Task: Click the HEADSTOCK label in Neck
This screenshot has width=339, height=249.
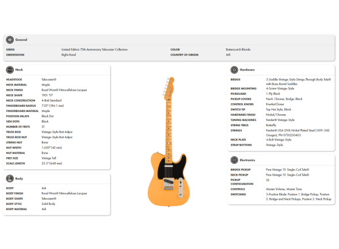Action: [x=14, y=80]
